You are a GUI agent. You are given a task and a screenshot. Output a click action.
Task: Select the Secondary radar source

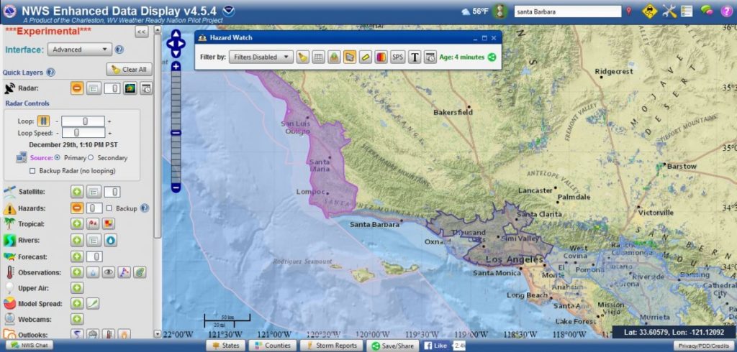click(x=91, y=158)
